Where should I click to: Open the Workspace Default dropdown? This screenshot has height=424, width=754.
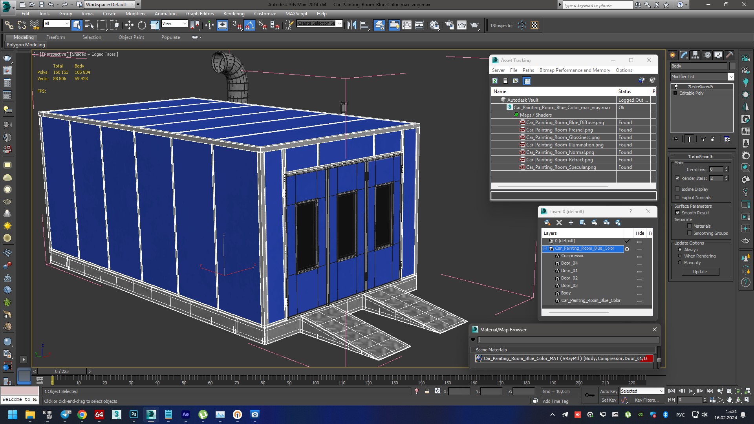(110, 5)
